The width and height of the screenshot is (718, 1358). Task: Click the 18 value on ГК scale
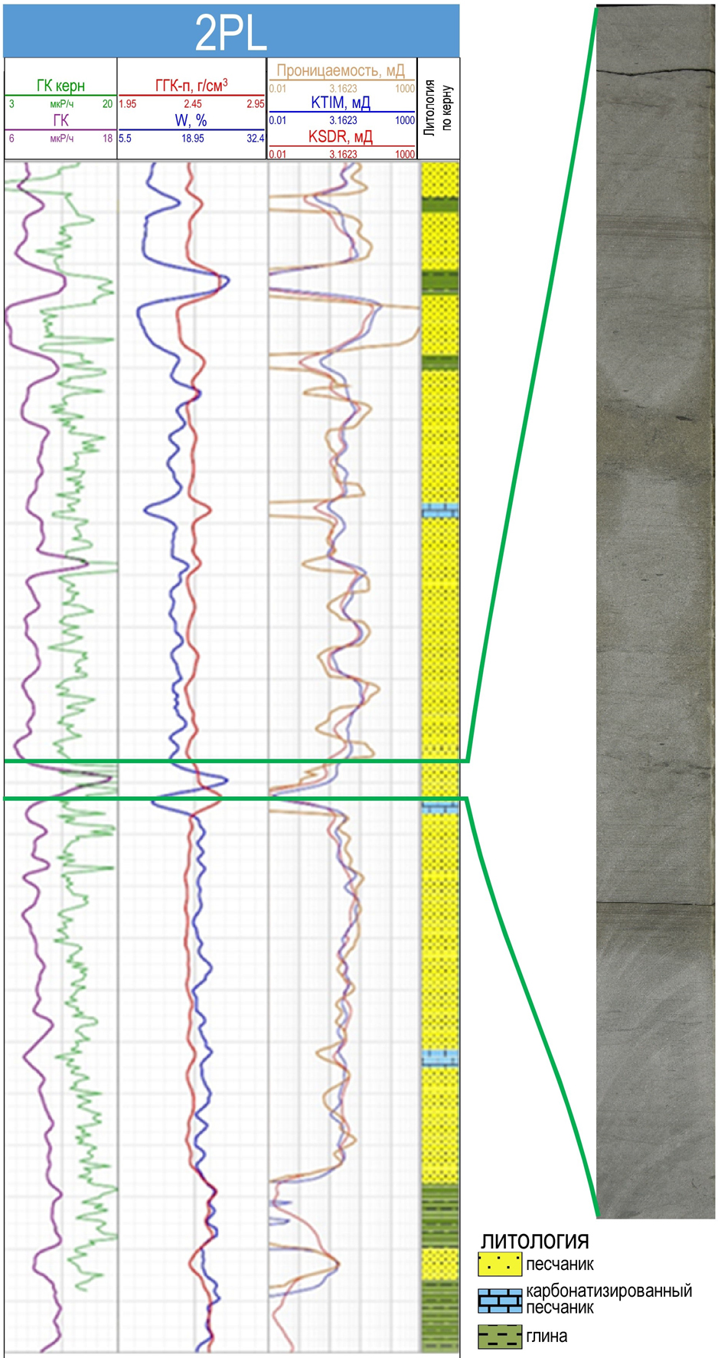[107, 139]
